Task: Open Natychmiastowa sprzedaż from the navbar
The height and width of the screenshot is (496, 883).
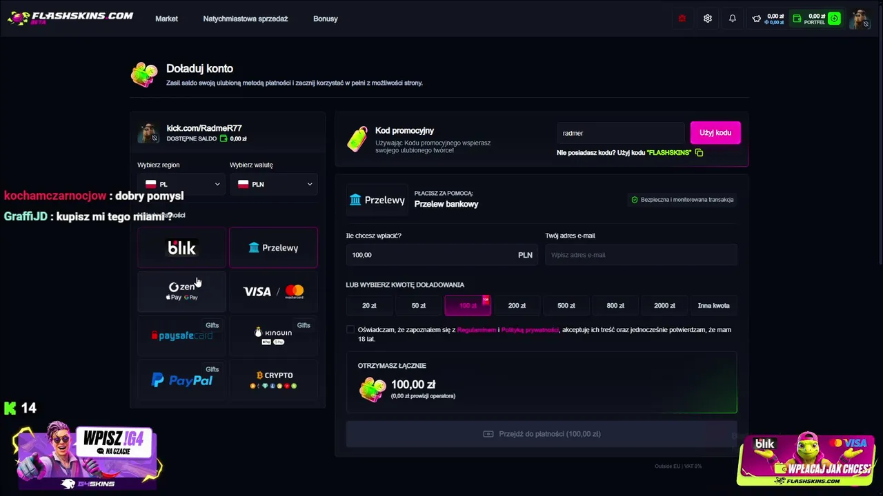Action: coord(246,19)
